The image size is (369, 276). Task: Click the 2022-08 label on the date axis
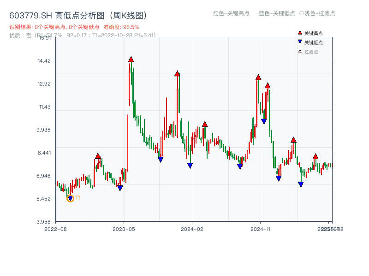point(56,228)
